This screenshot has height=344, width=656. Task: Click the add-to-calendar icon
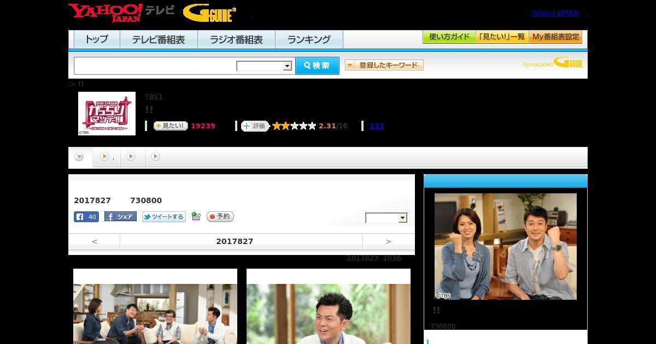196,217
